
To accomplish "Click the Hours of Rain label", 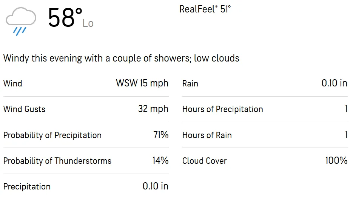I will [207, 135].
